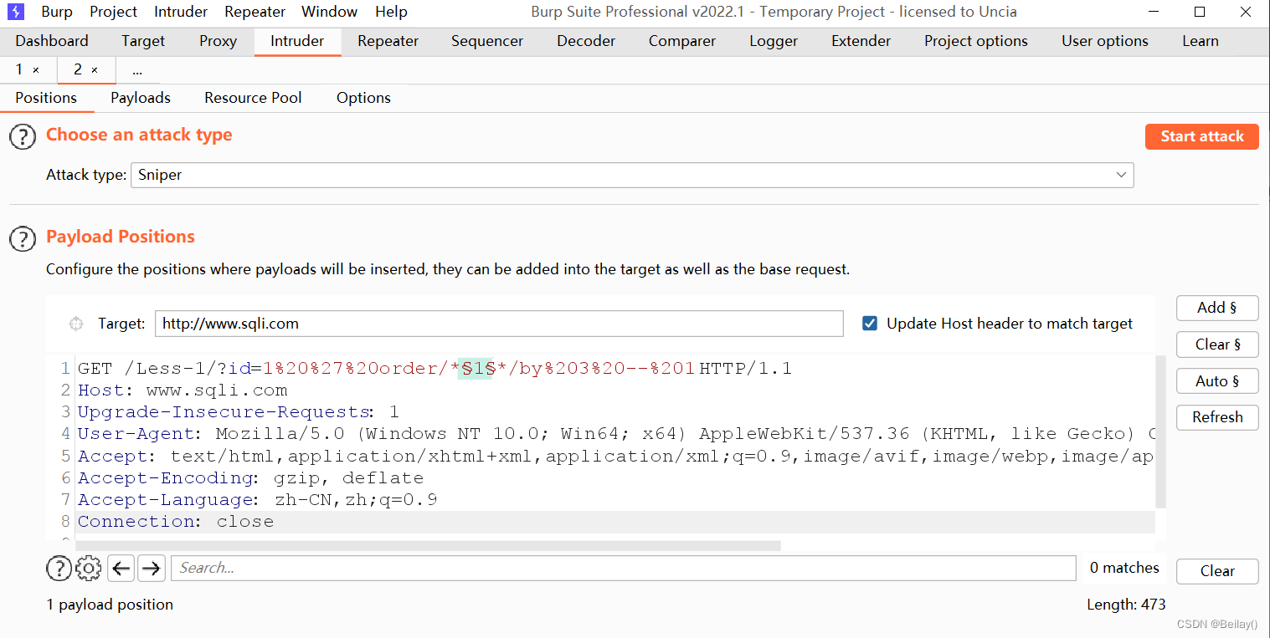Click the request editor horizontal scrollbar
This screenshot has width=1270, height=638.
(428, 545)
